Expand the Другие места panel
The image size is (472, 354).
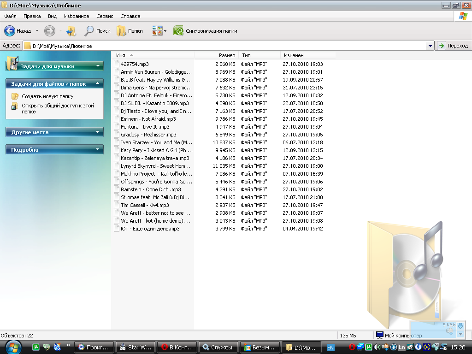pos(98,132)
